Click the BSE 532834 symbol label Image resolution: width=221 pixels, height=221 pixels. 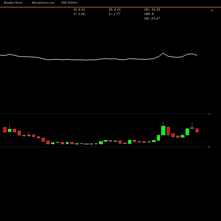point(69,3)
